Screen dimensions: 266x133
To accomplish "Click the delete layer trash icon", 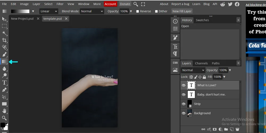I will [238, 129].
